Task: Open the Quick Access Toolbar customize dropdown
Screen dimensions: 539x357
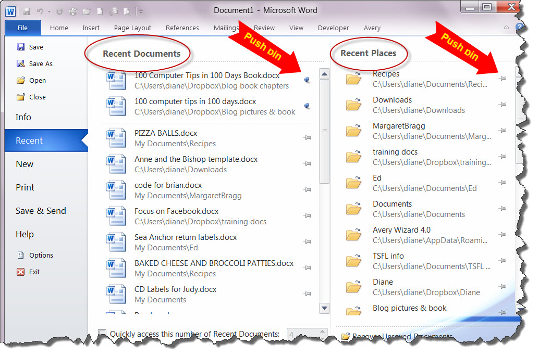Action: click(x=141, y=11)
